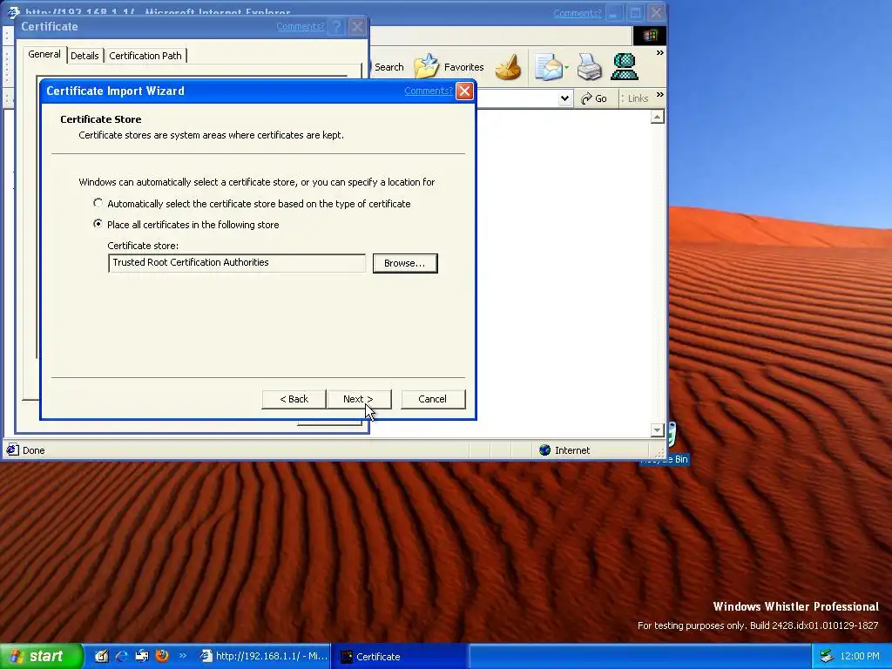Image resolution: width=892 pixels, height=669 pixels.
Task: Click the Browse... button
Action: coord(405,263)
